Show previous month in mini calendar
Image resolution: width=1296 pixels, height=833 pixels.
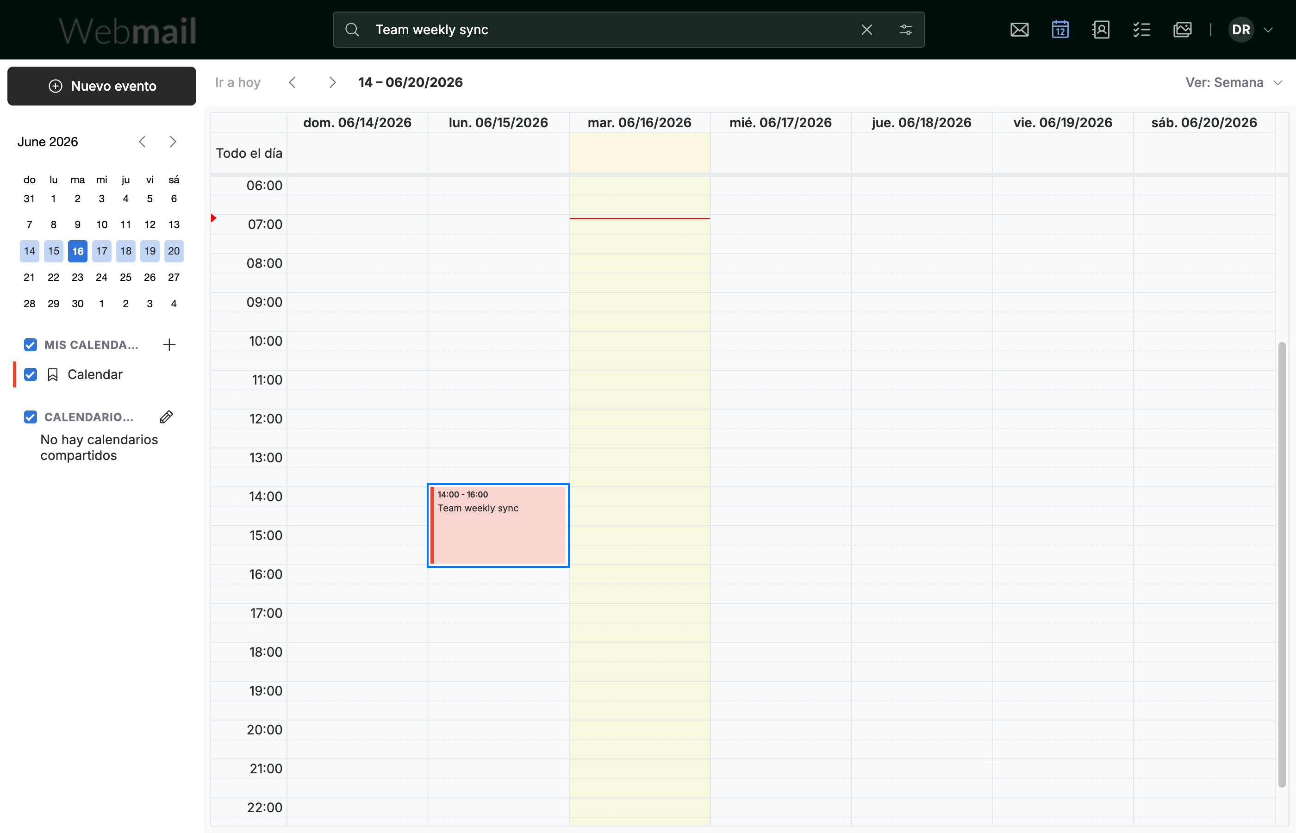(142, 142)
